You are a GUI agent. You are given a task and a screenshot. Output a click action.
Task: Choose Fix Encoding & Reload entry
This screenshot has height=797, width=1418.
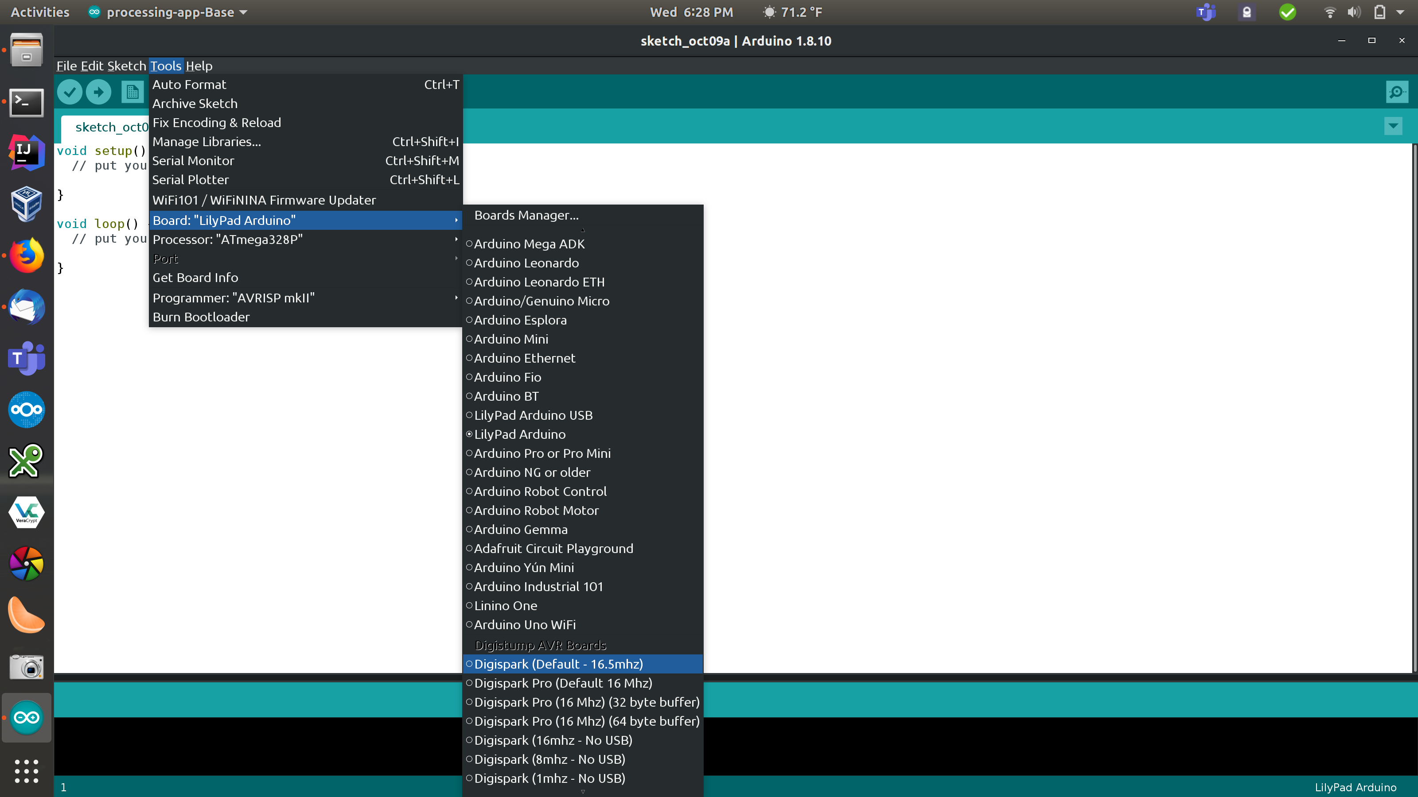[x=305, y=123]
